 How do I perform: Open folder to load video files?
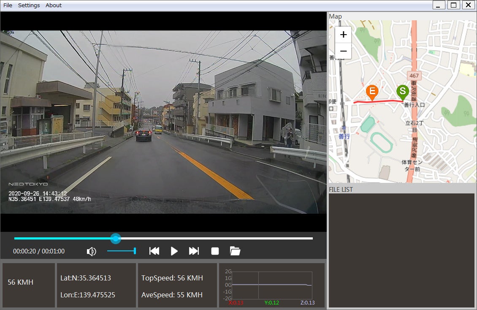tap(235, 251)
